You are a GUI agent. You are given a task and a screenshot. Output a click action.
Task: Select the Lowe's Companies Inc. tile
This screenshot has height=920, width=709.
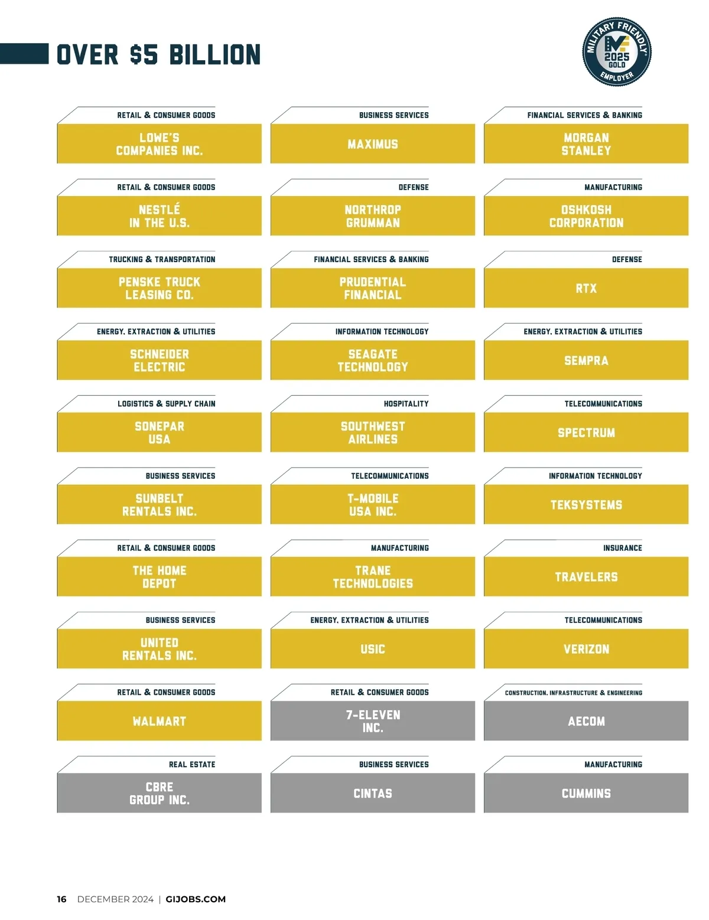(x=160, y=144)
